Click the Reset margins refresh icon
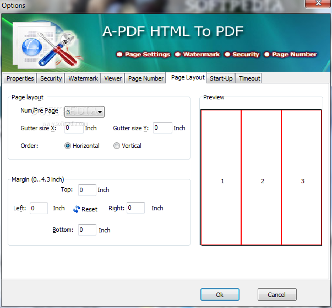 click(x=77, y=209)
